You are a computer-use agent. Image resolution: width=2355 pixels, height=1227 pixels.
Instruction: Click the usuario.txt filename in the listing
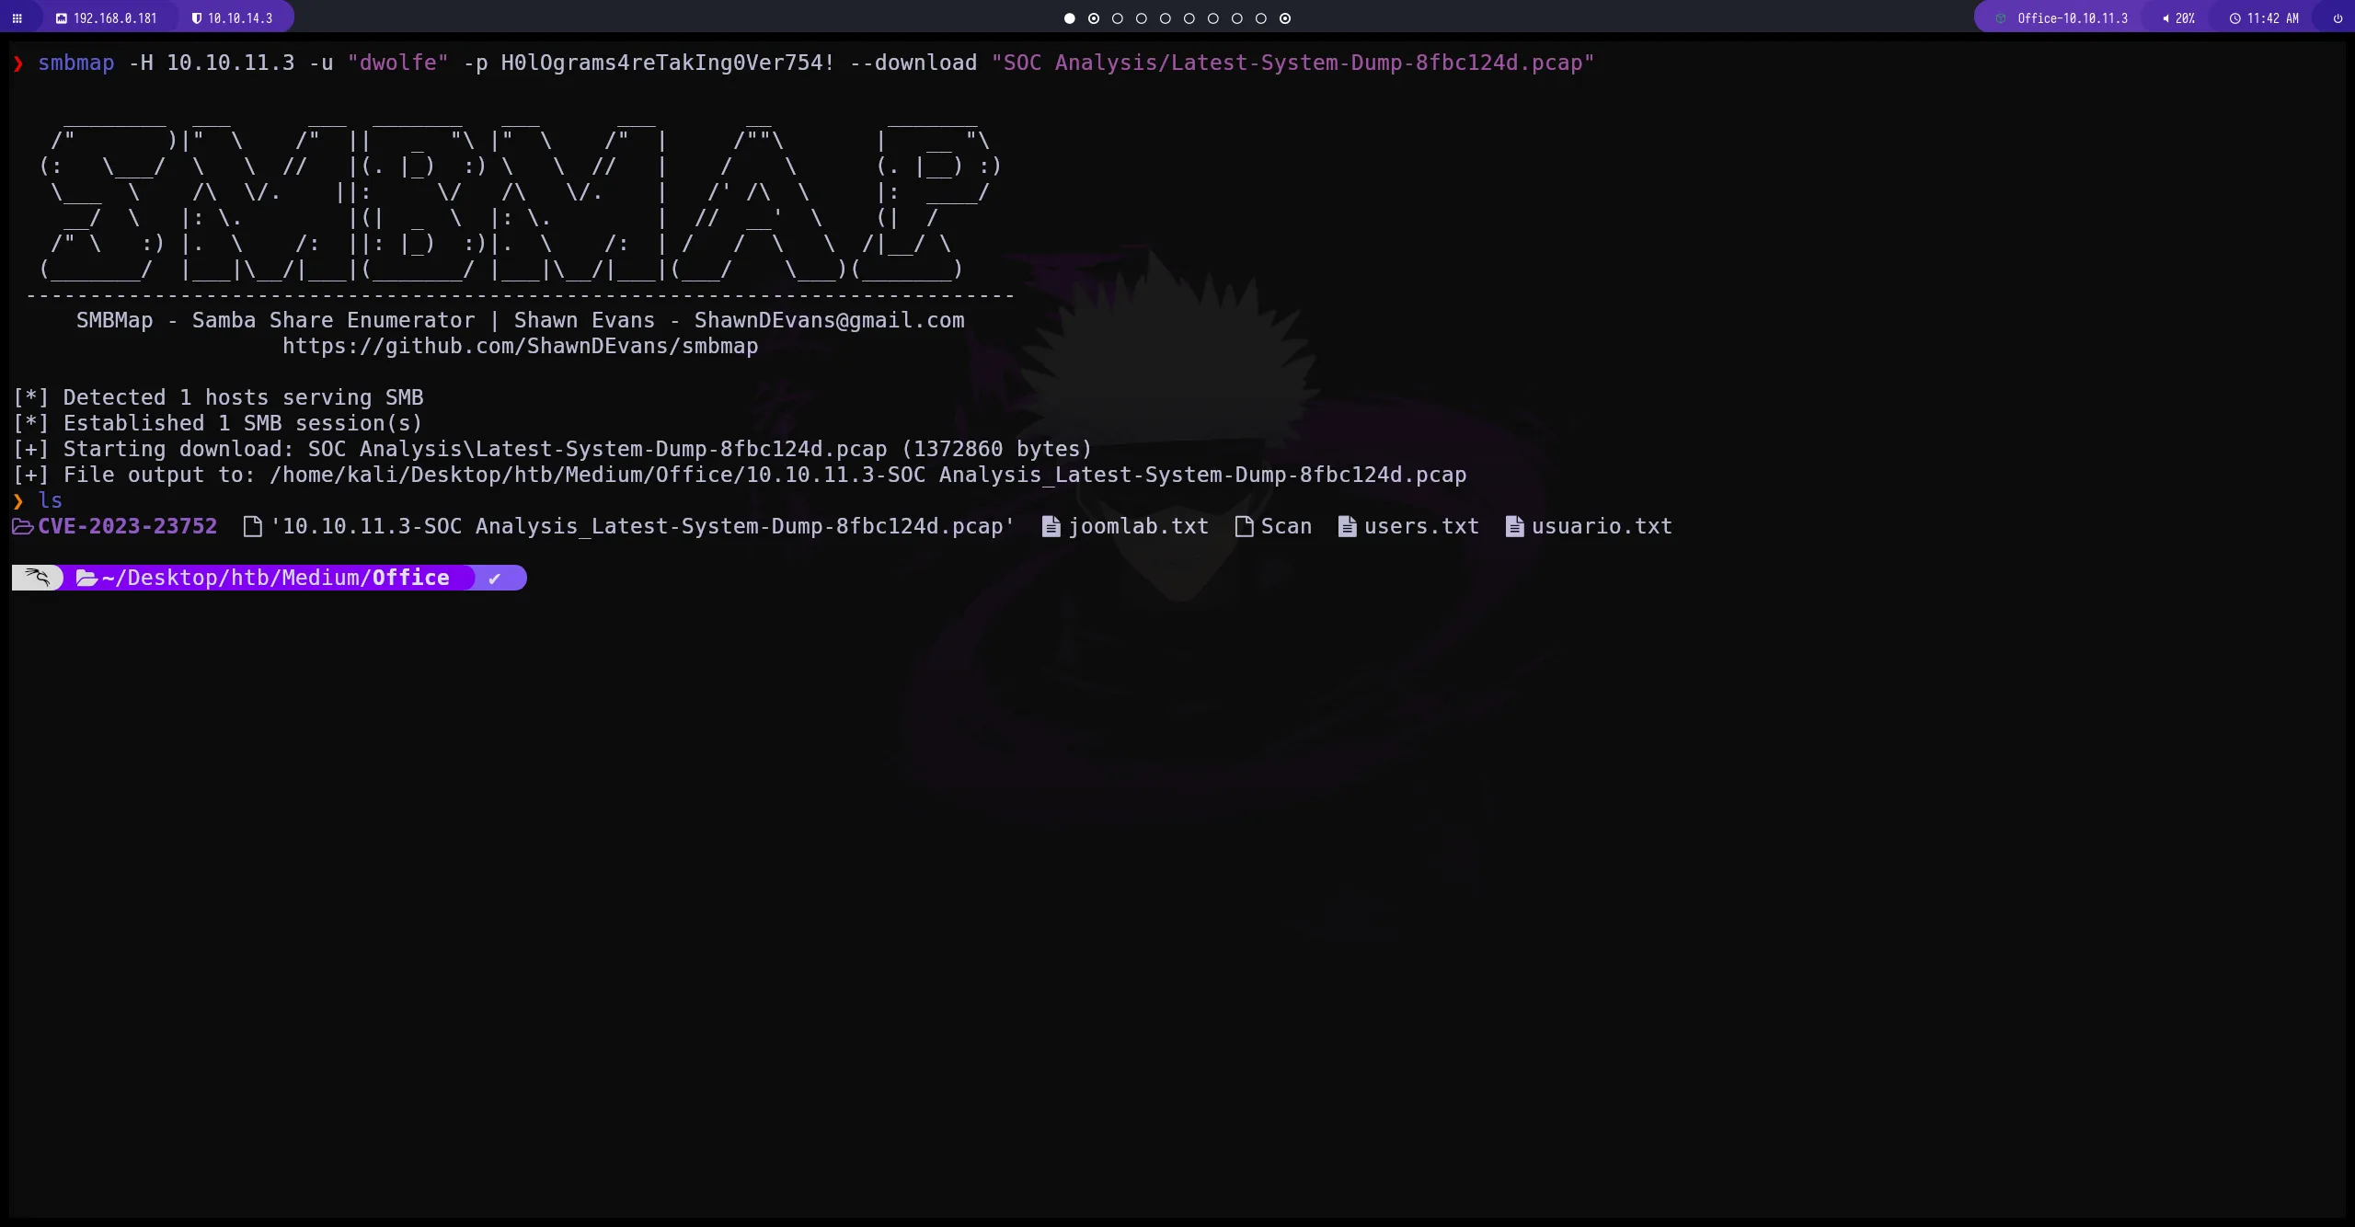click(1602, 526)
